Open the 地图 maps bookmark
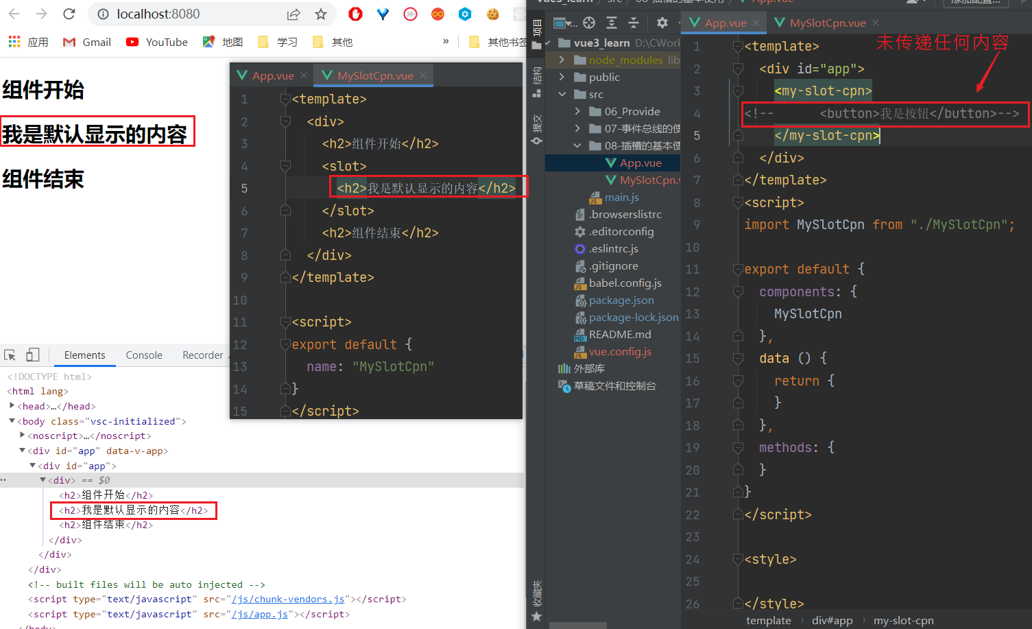The image size is (1032, 629). 223,42
